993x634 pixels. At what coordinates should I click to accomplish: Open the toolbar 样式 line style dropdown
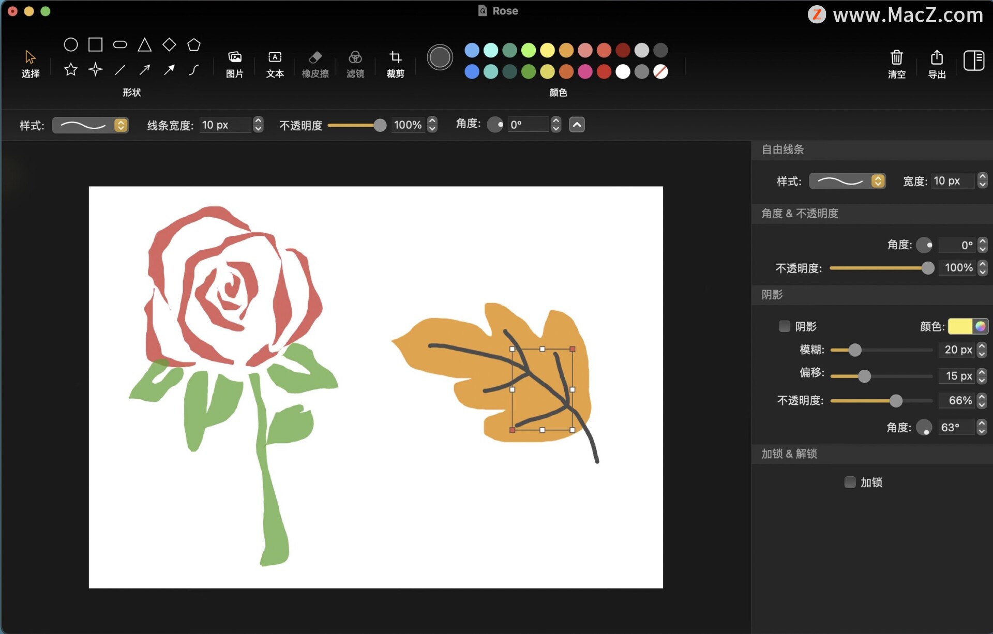click(91, 125)
